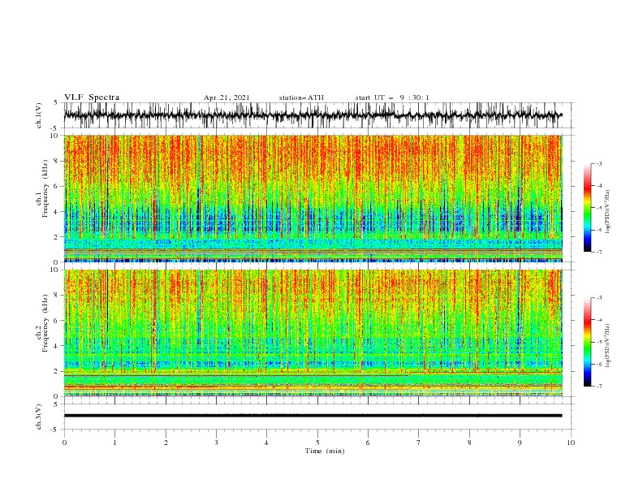Click the ch.1 waveform trace

pyautogui.click(x=313, y=115)
